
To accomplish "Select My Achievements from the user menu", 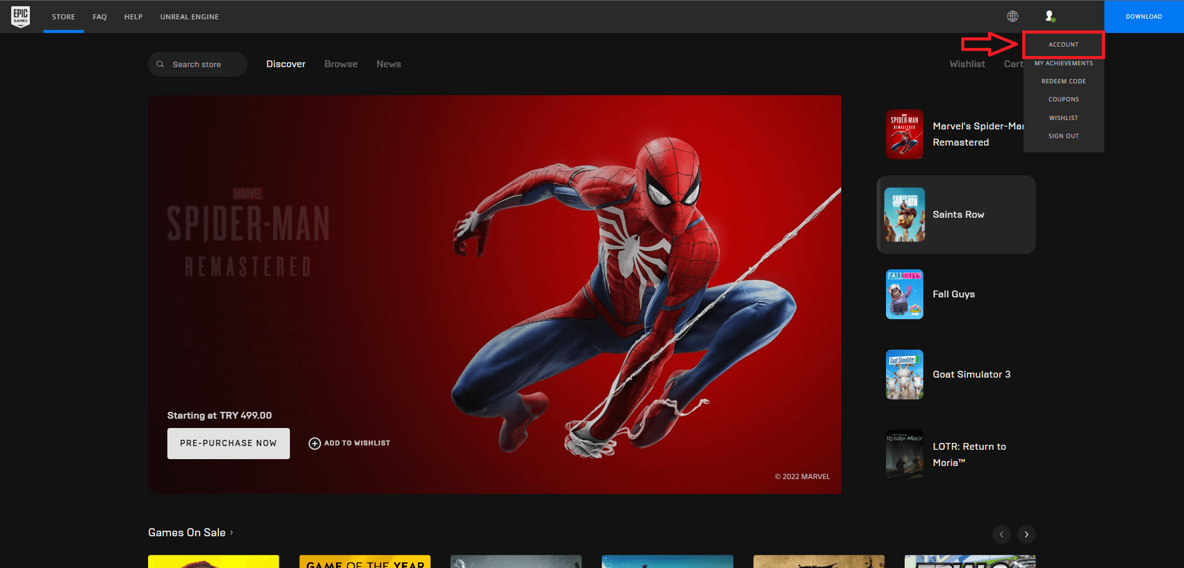I will coord(1063,63).
